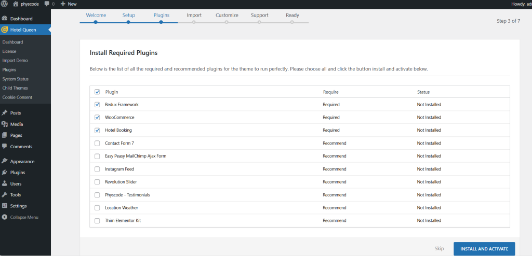Click the Media icon in sidebar

[x=5, y=124]
